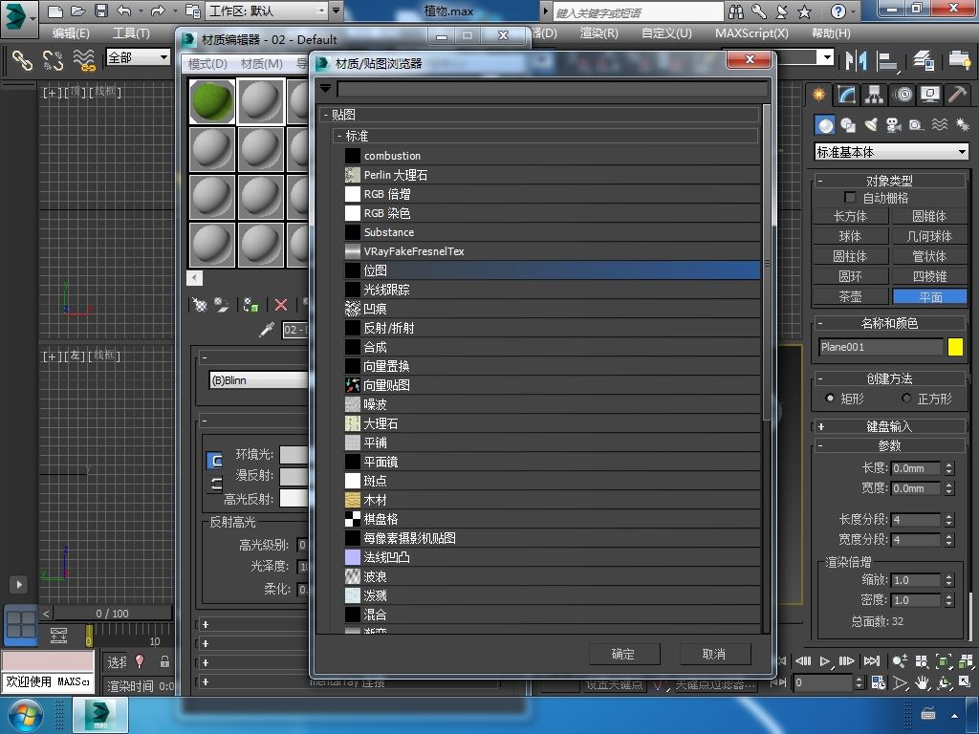Screen dimensions: 979x734
Task: Open the 标准基本体 dropdown
Action: [x=891, y=152]
